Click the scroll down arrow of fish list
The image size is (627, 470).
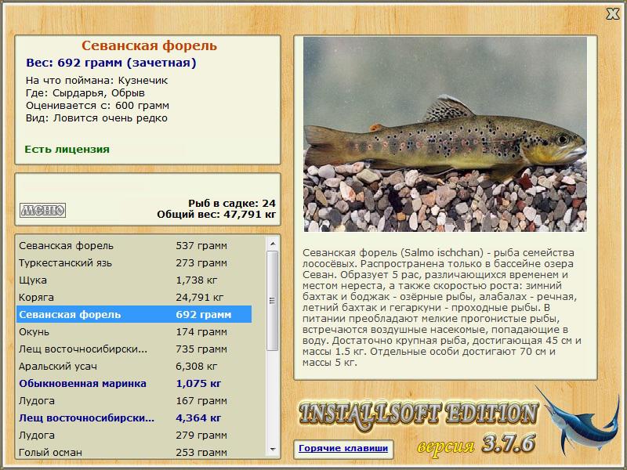(273, 450)
